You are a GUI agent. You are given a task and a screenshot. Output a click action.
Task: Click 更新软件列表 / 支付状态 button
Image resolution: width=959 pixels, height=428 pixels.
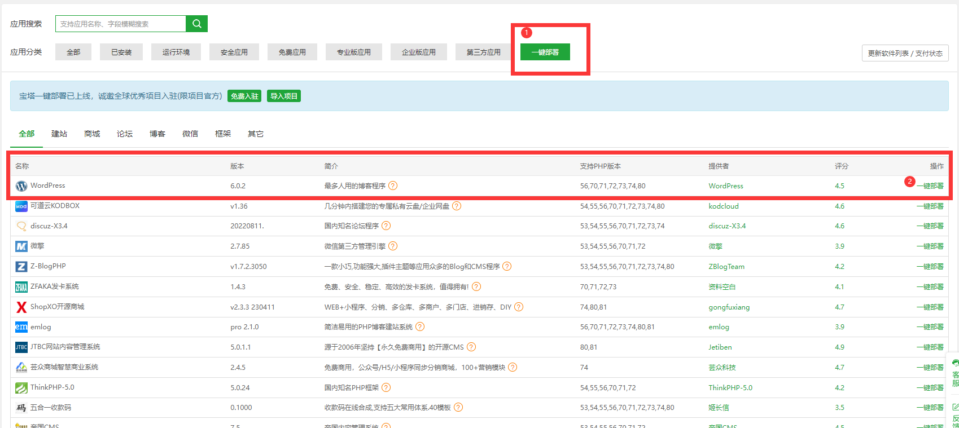pos(905,53)
